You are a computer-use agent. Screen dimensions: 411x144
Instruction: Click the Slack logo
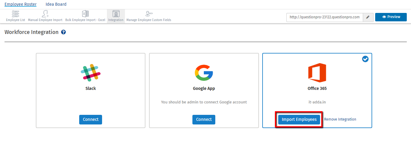pyautogui.click(x=91, y=72)
